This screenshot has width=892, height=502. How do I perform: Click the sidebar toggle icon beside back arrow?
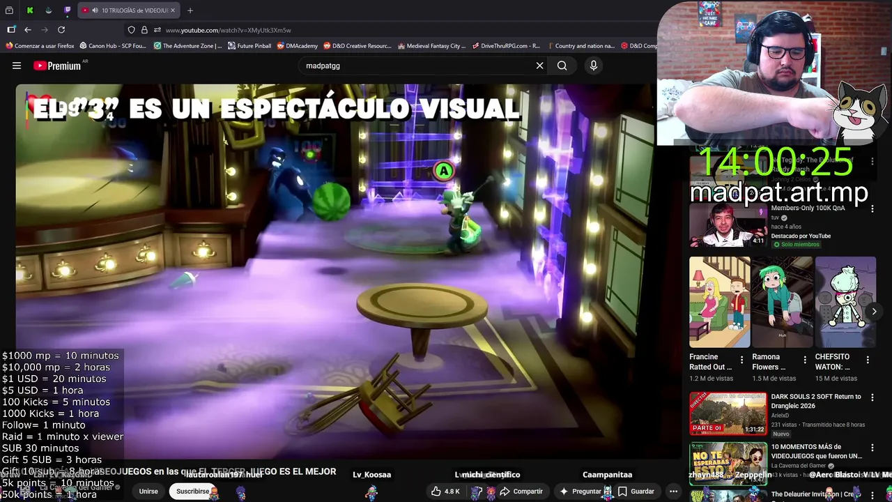11,30
